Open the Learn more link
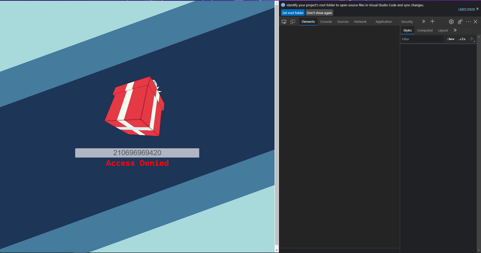The height and width of the screenshot is (253, 481). tap(466, 9)
